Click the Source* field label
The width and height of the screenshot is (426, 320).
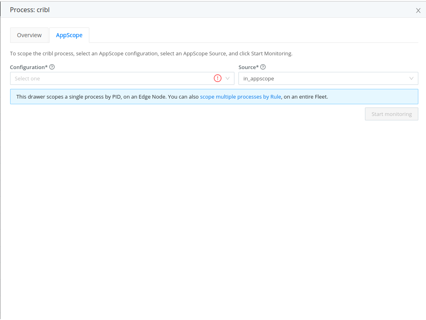click(x=248, y=67)
